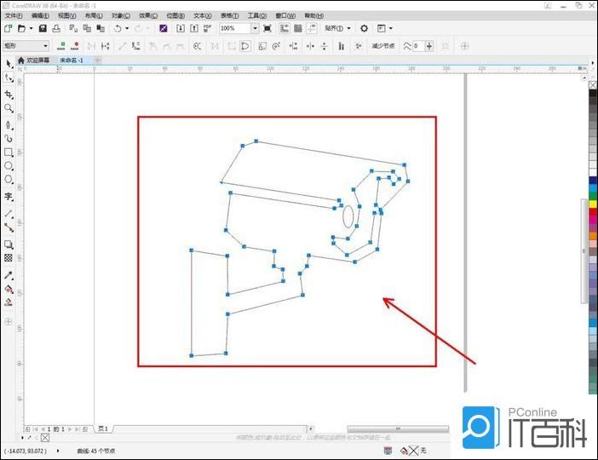Image resolution: width=598 pixels, height=460 pixels.
Task: Choose the Eyedropper tool
Action: pyautogui.click(x=9, y=275)
